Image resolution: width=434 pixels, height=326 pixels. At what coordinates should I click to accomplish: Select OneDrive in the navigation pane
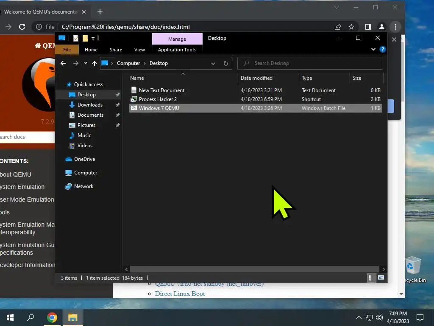(84, 159)
